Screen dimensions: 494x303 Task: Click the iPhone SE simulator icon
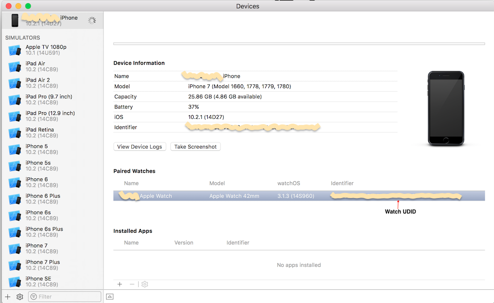point(15,282)
